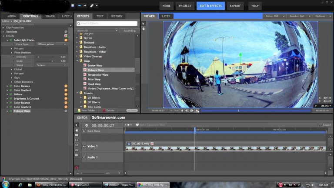This screenshot has width=334, height=188.
Task: Click the Export button at the top
Action: [235, 6]
